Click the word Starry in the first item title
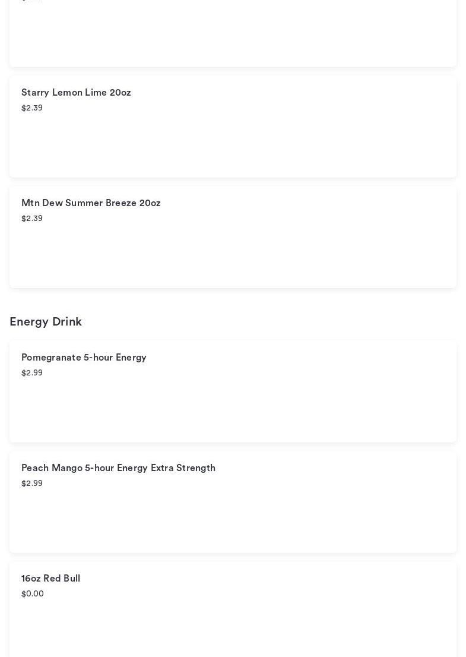Screen dimensions: 466x657 [35, 93]
